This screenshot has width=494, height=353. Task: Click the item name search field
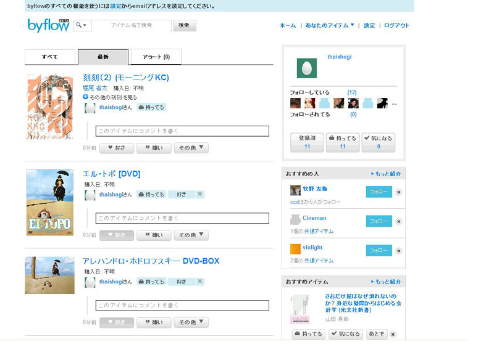click(131, 25)
